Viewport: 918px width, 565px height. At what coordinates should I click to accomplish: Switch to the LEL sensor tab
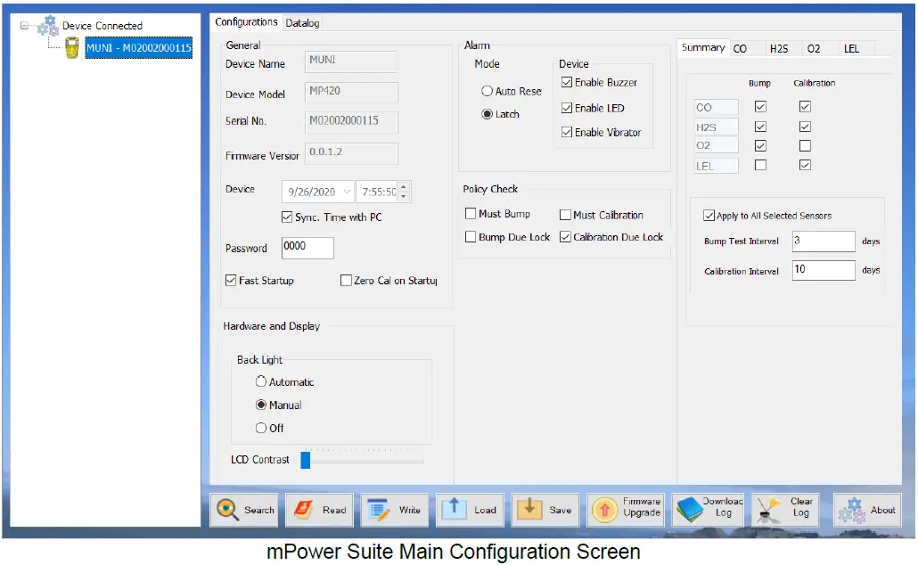[851, 49]
